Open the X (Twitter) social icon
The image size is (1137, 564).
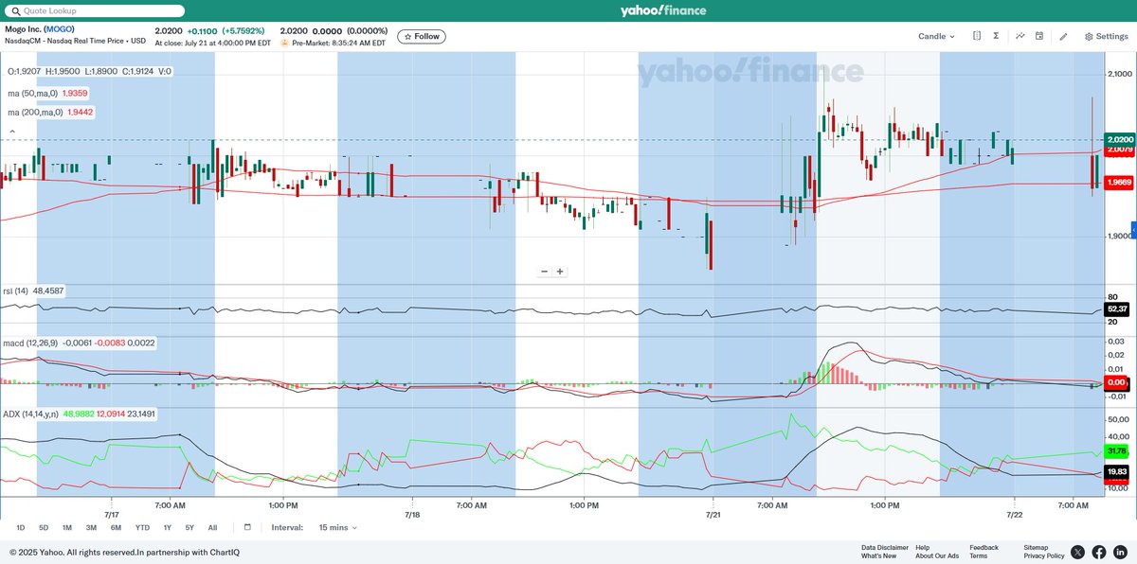point(1078,552)
